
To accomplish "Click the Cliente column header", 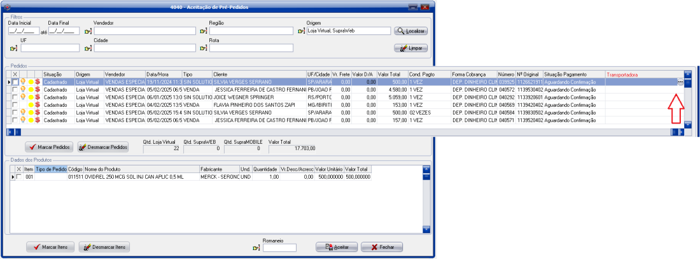I will (258, 74).
